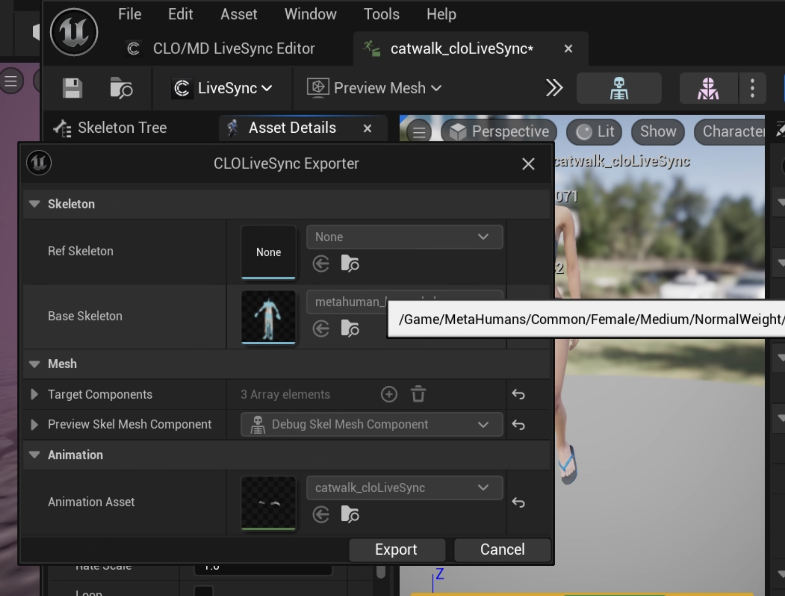
Task: Open the catwalk_cloLiveSync animation dropdown
Action: click(x=405, y=488)
